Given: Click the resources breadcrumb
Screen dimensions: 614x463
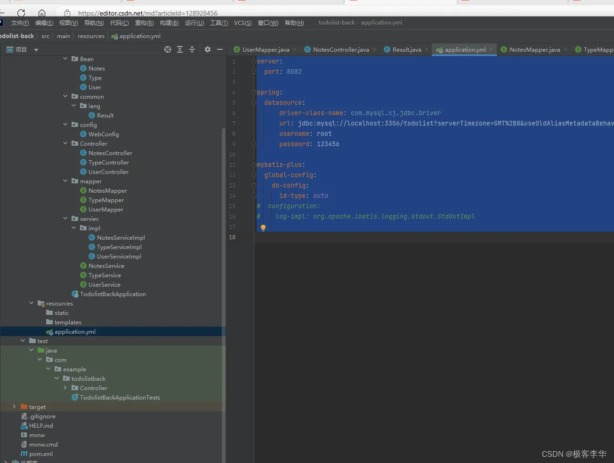Looking at the screenshot, I should tap(91, 36).
